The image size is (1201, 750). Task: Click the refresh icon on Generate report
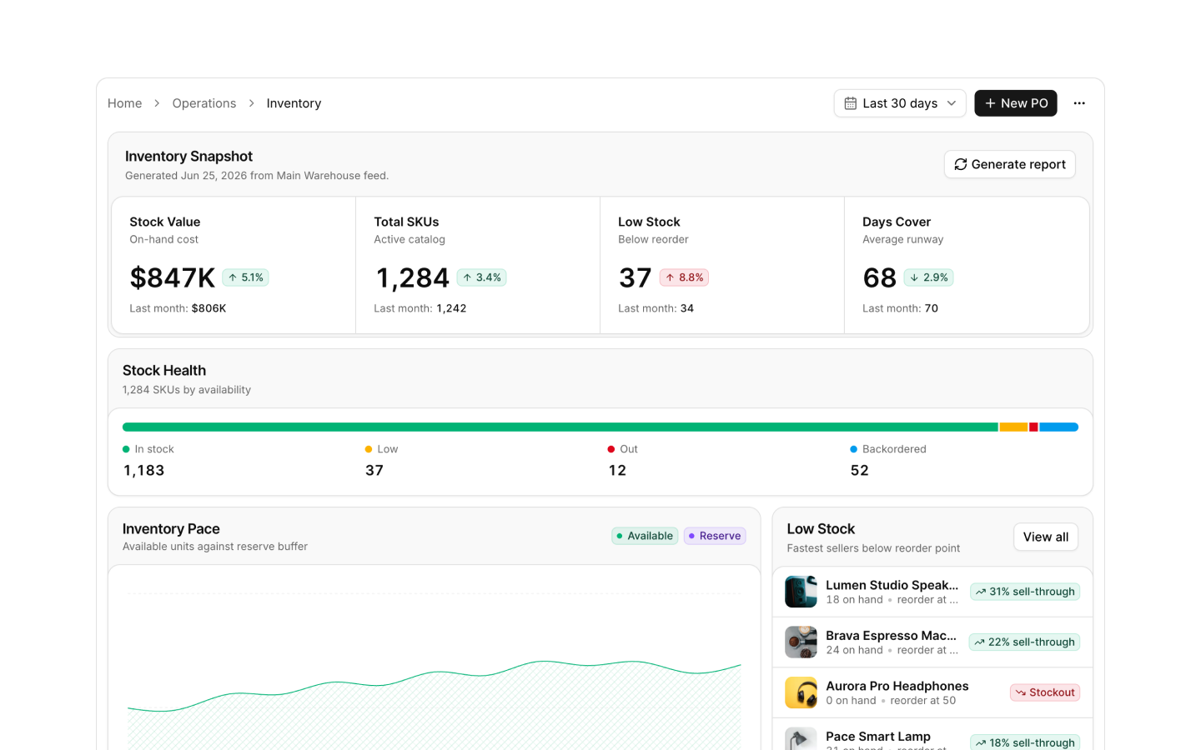point(961,164)
